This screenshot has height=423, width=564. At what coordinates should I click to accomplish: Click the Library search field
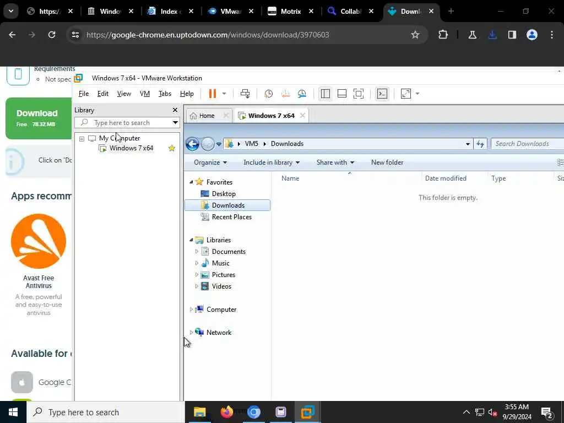point(124,123)
